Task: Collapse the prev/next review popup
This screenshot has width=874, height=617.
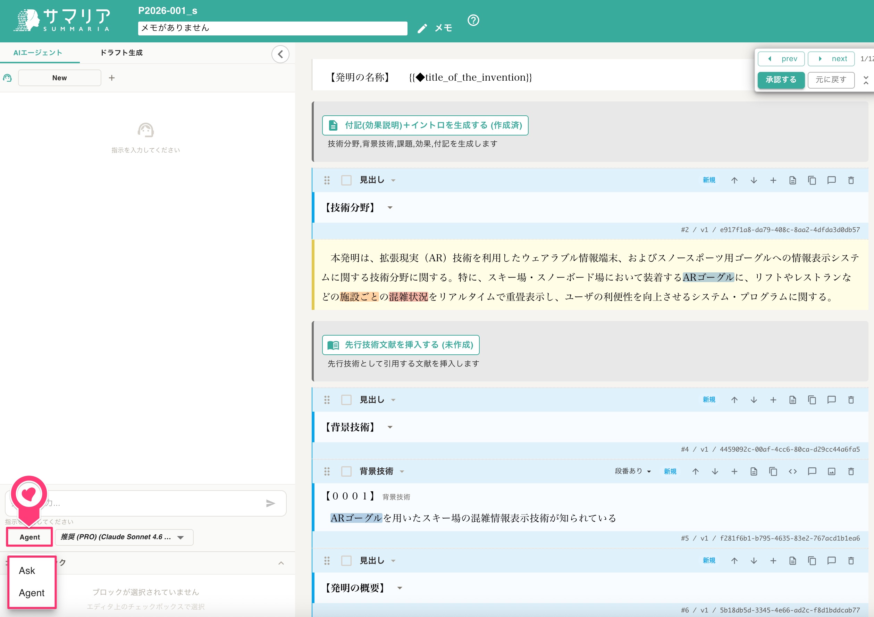Action: [866, 80]
